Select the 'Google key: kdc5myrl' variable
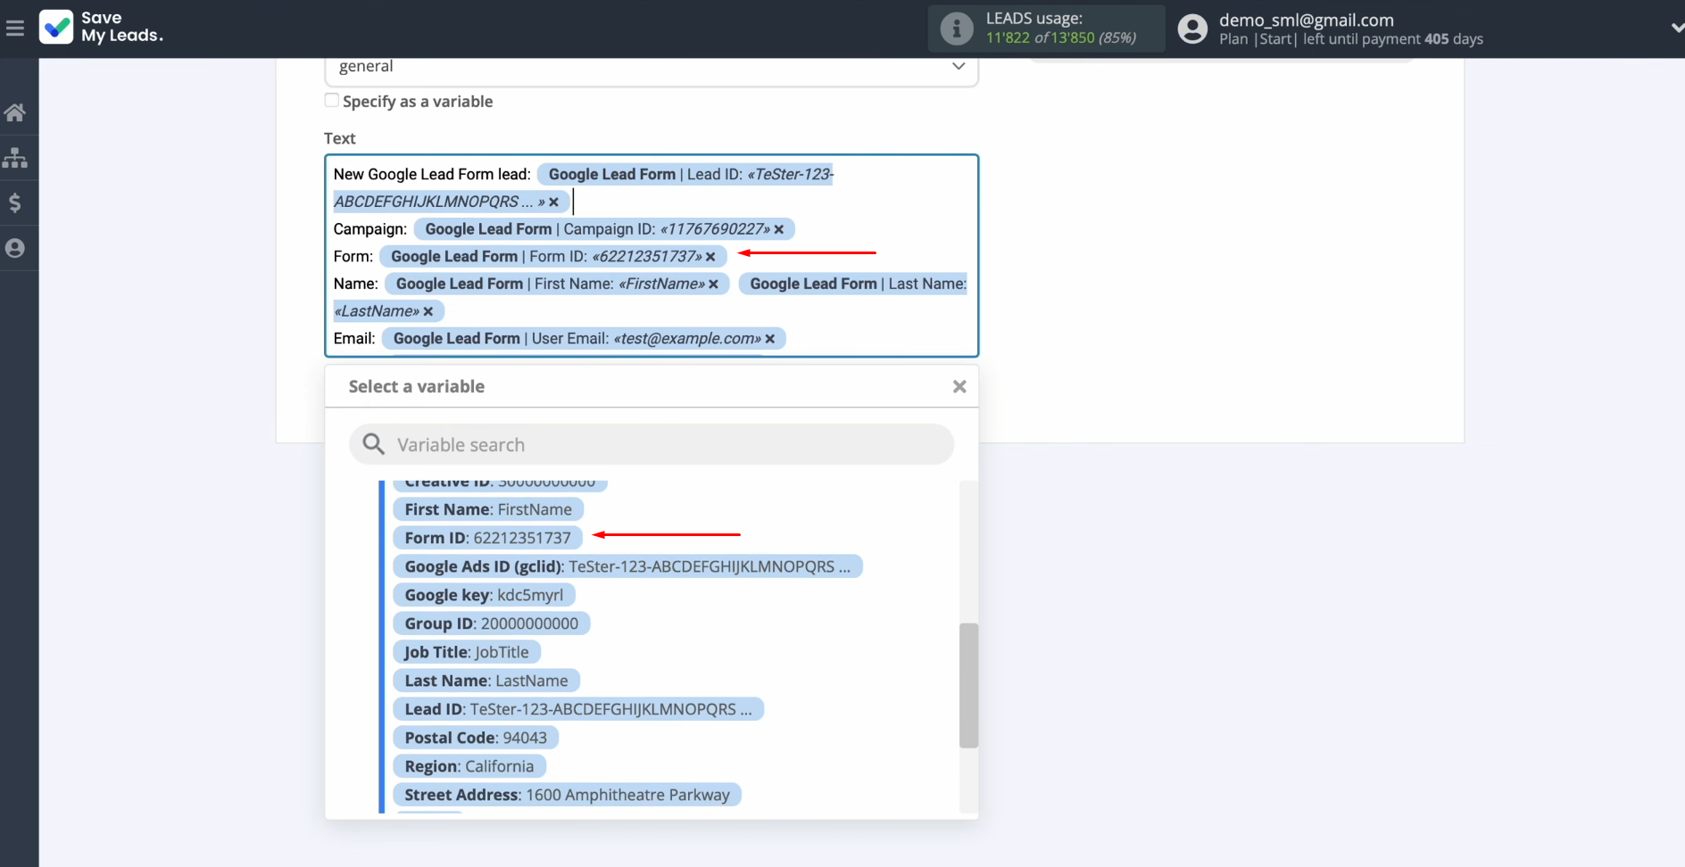This screenshot has height=867, width=1685. coord(484,595)
